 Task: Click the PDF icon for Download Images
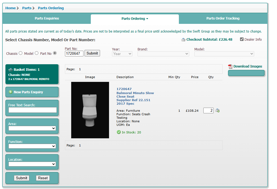230,66
